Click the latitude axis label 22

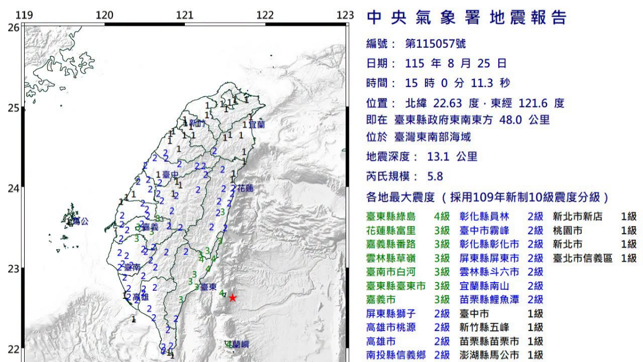(x=13, y=350)
